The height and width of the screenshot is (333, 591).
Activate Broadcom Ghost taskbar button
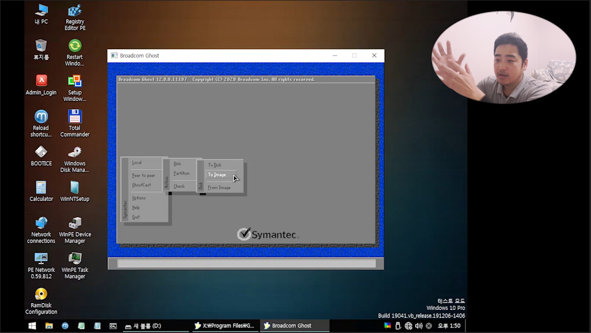(295, 326)
